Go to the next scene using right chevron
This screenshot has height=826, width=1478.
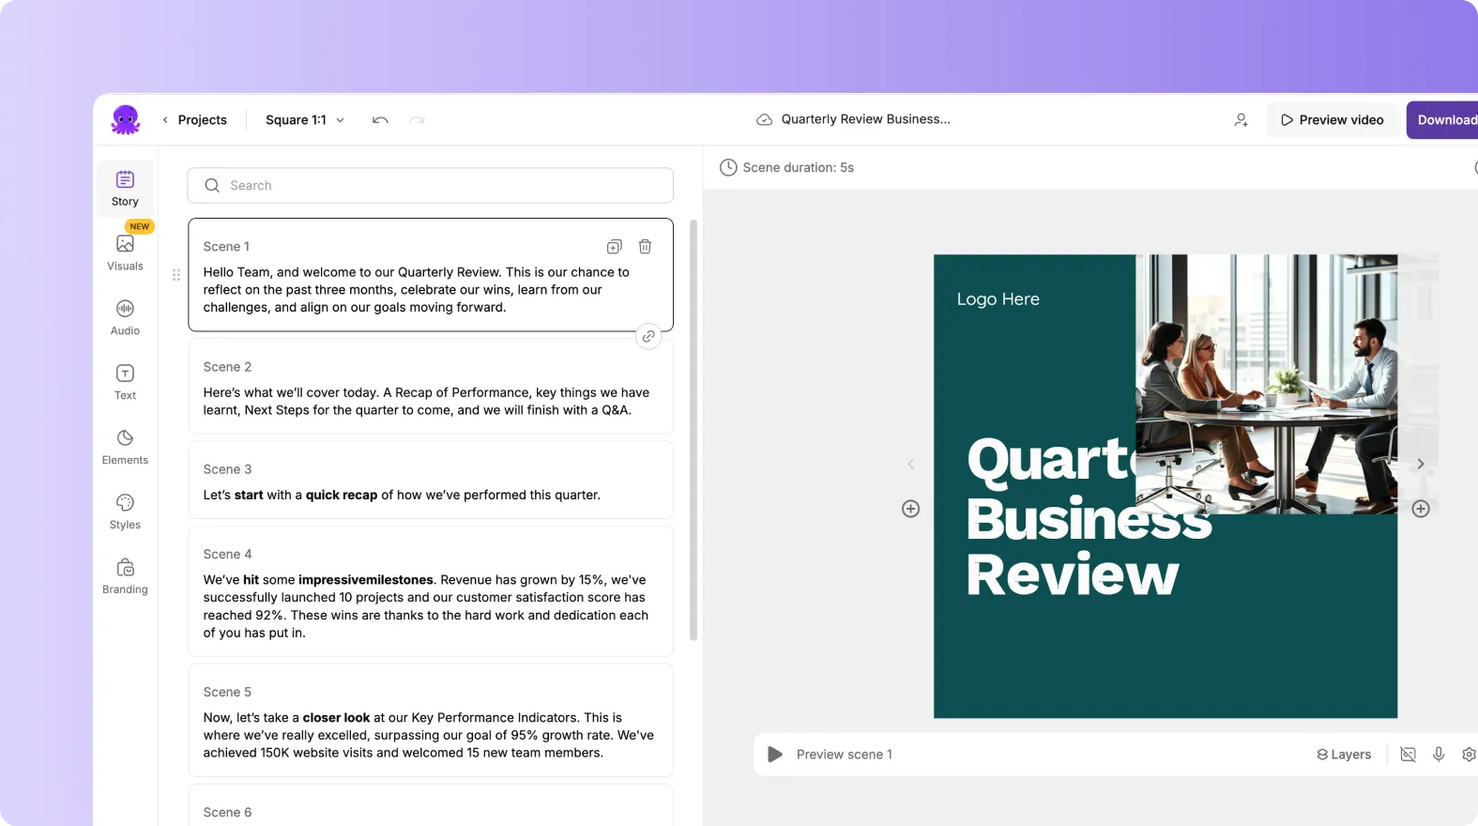tap(1421, 464)
